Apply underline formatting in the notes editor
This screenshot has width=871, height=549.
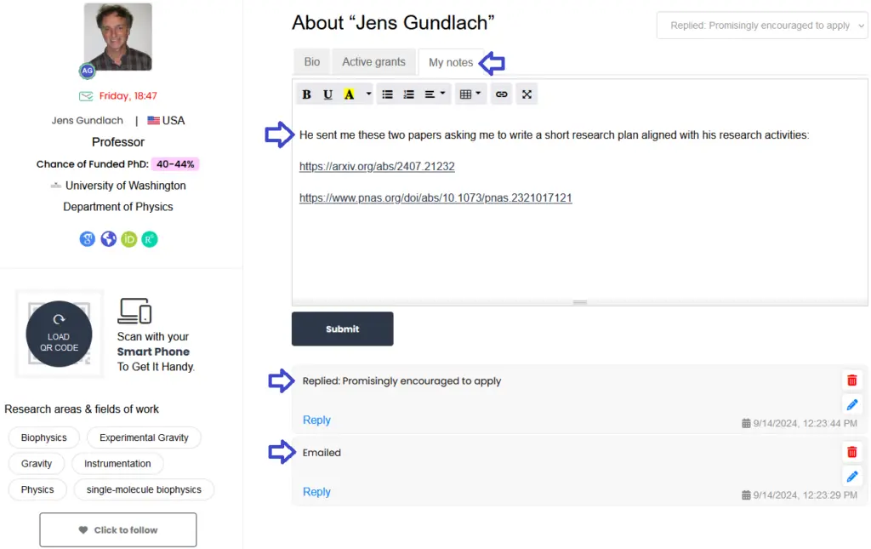[327, 94]
